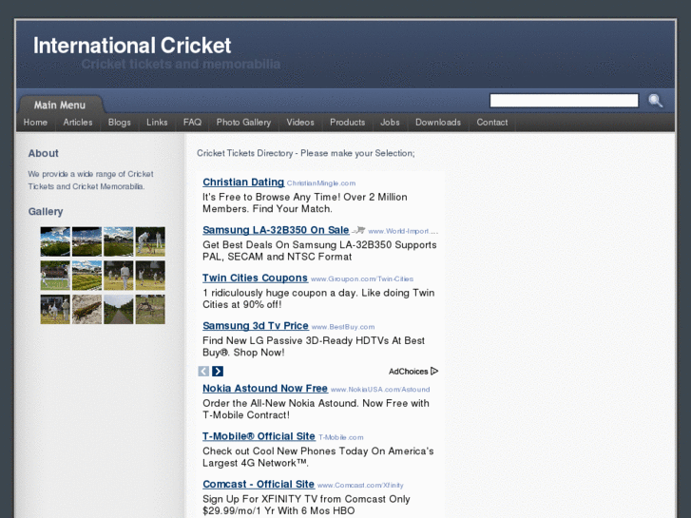The height and width of the screenshot is (518, 691).
Task: Open first thumbnail in bottom gallery row
Action: [x=55, y=310]
